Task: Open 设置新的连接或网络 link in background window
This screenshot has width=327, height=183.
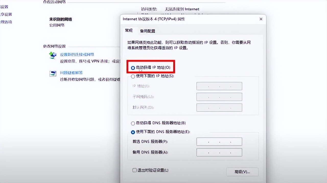Action: [77, 55]
